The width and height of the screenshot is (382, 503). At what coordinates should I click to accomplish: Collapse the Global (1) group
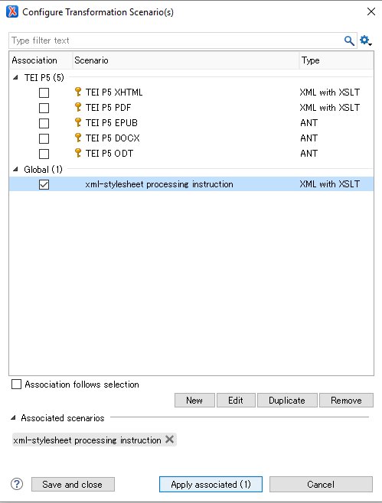tap(15, 169)
